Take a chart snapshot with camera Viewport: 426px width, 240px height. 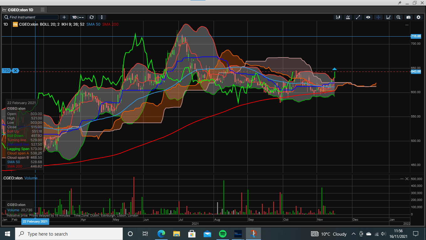pyautogui.click(x=408, y=17)
